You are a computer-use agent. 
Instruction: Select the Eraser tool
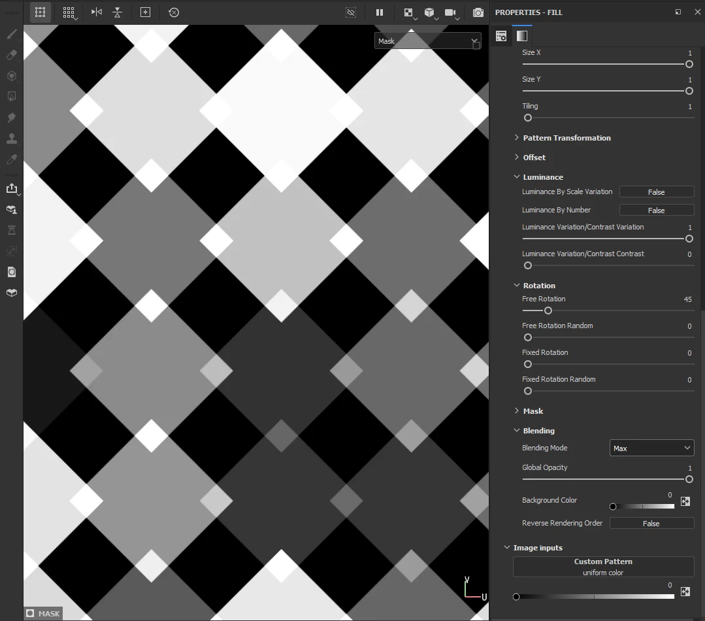12,55
